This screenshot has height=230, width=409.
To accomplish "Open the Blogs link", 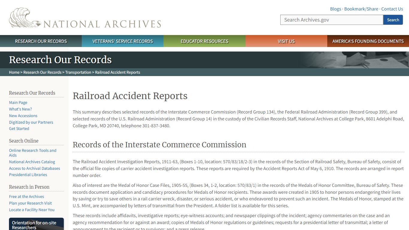I will (335, 9).
